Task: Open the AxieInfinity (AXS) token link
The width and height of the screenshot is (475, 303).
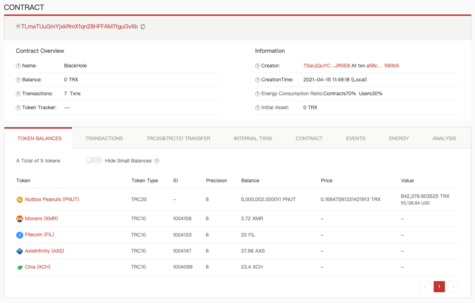Action: (44, 251)
